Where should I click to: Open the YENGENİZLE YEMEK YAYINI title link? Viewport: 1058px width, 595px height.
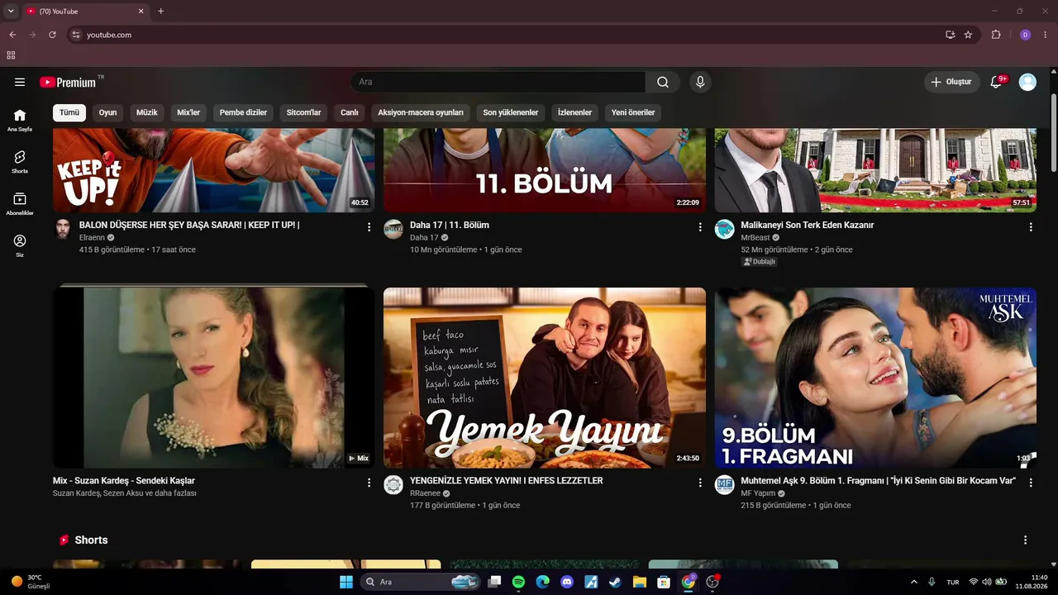point(507,480)
